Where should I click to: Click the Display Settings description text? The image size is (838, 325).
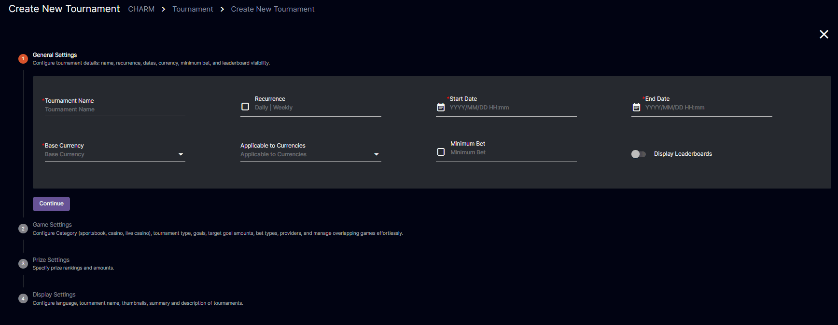click(138, 303)
